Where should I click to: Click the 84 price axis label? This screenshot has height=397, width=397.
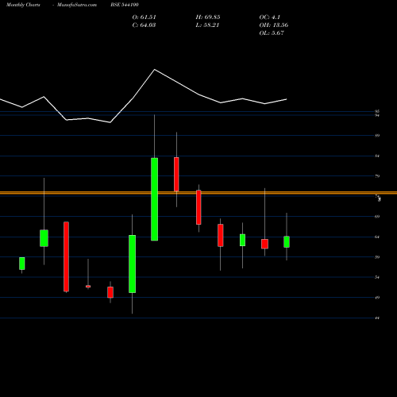[x=377, y=156]
